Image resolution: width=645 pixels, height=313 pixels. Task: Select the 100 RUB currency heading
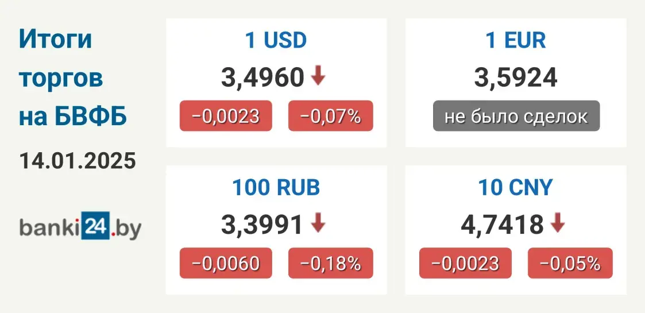(x=276, y=187)
